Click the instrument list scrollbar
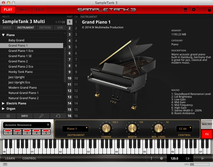This screenshot has height=167, width=213. click(x=65, y=65)
